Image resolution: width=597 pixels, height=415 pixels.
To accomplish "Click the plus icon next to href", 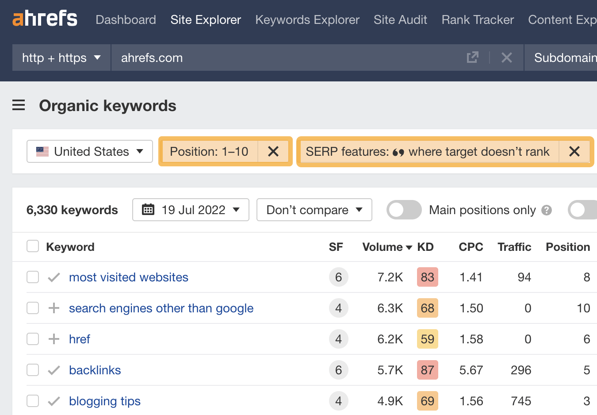I will point(53,339).
